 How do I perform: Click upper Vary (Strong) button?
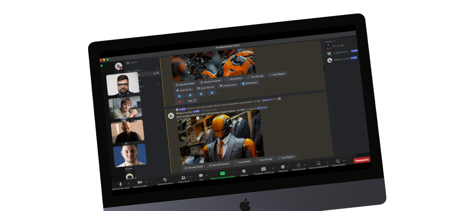click(255, 76)
